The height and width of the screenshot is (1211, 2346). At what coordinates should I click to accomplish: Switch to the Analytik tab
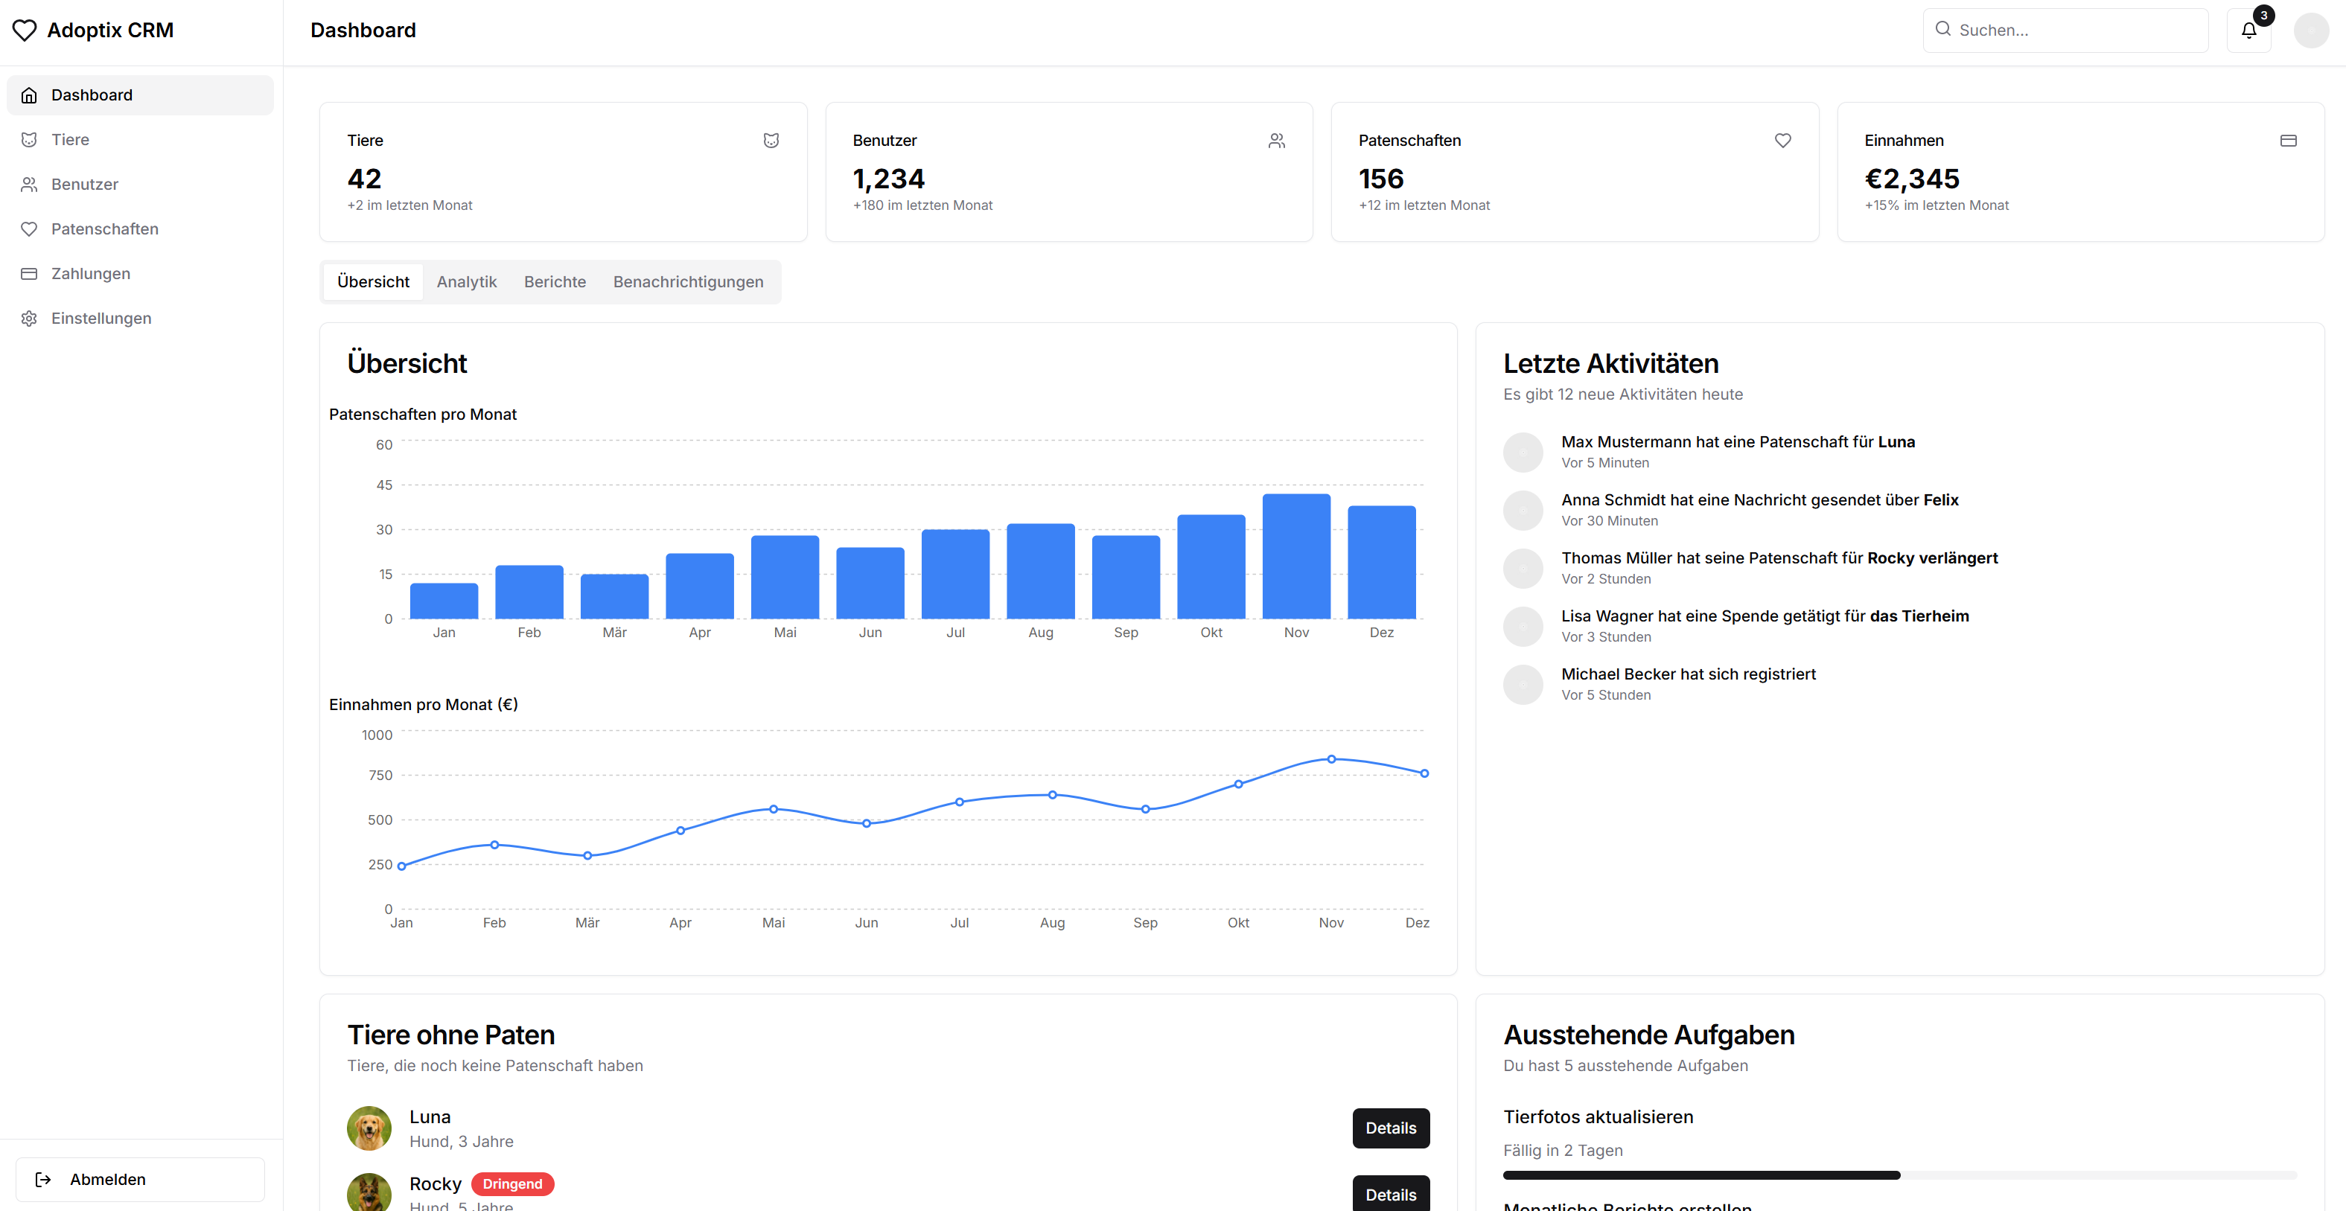(466, 281)
